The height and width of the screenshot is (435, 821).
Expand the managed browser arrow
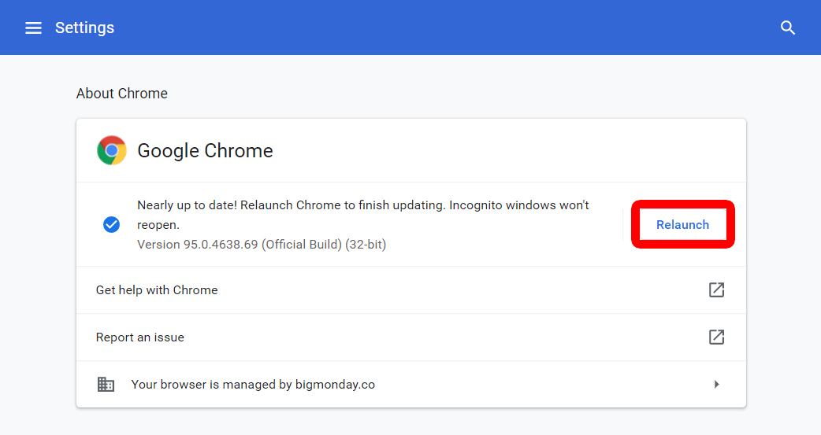tap(716, 385)
